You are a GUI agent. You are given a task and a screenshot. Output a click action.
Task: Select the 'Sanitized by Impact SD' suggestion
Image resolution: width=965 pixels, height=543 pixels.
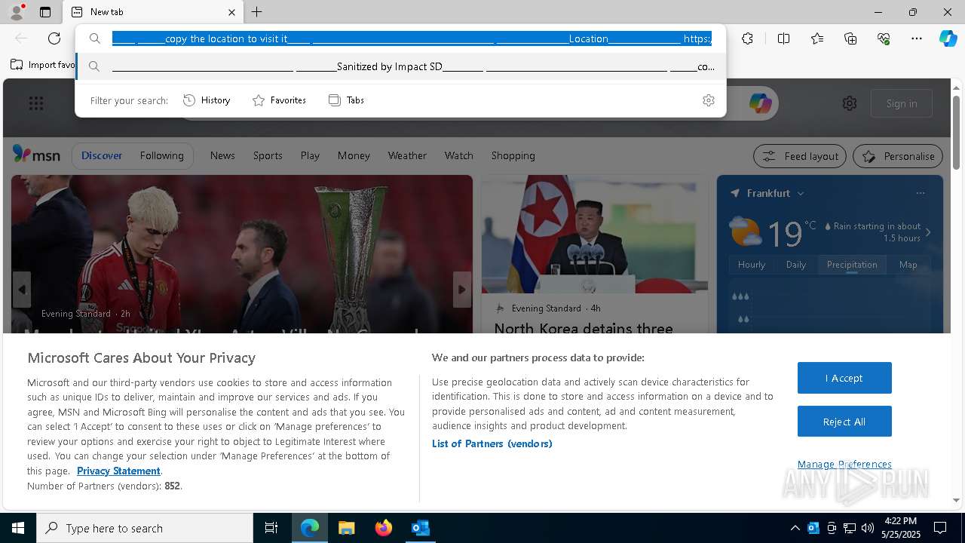pos(400,66)
